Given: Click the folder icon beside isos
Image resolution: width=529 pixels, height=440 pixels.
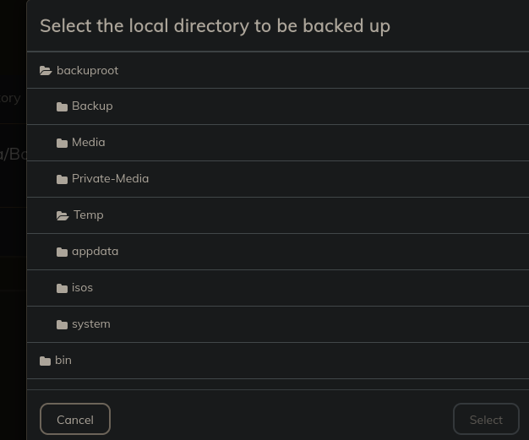Looking at the screenshot, I should click(x=62, y=288).
